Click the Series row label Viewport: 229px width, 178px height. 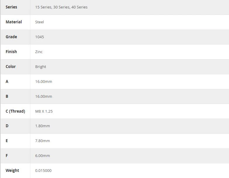coord(11,7)
